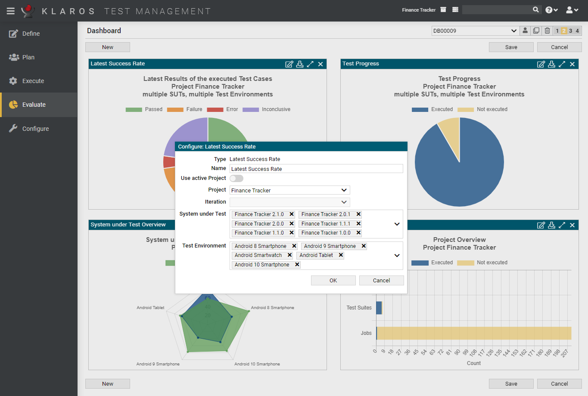Maximize the Test Progress panel
Viewport: 588px width, 396px height.
pyautogui.click(x=562, y=64)
